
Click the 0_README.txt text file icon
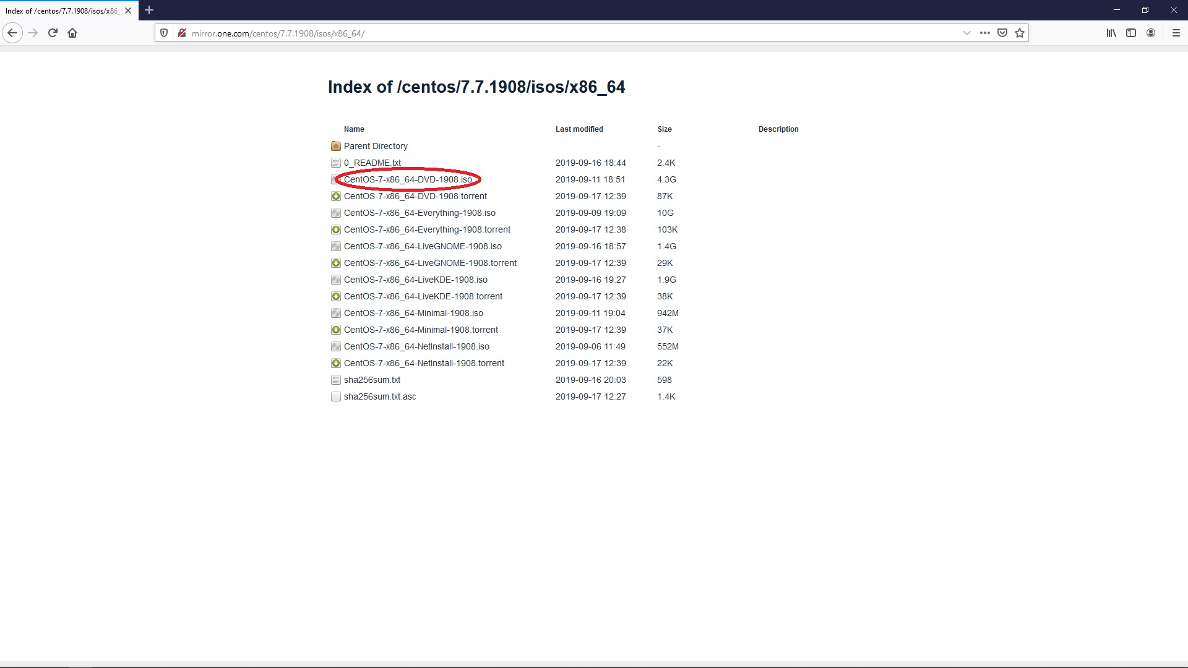(336, 163)
